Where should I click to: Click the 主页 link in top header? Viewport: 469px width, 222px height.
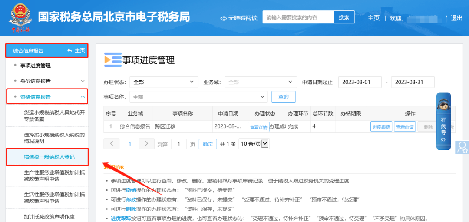pos(373,18)
